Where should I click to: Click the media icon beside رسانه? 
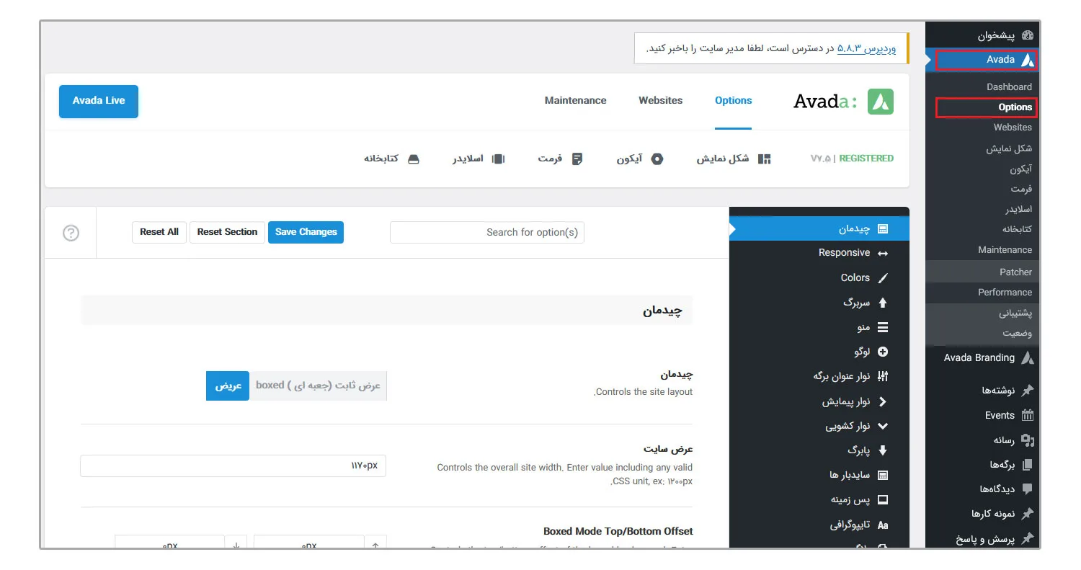coord(1028,440)
